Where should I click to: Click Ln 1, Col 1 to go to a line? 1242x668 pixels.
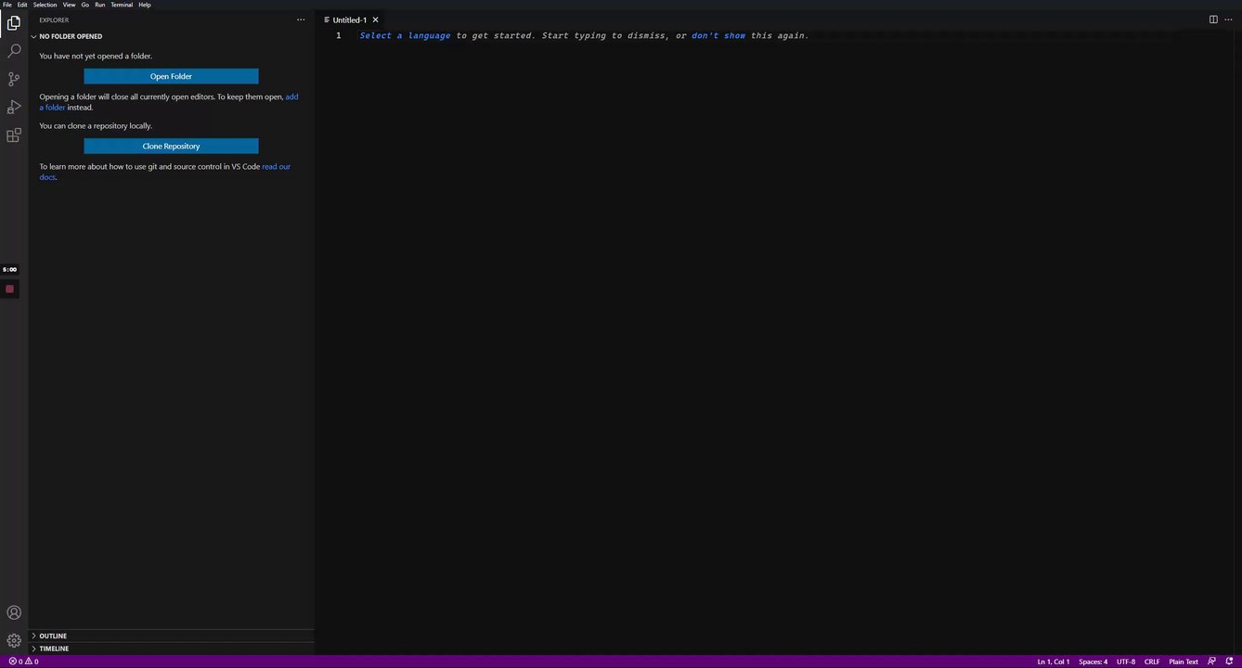1054,662
